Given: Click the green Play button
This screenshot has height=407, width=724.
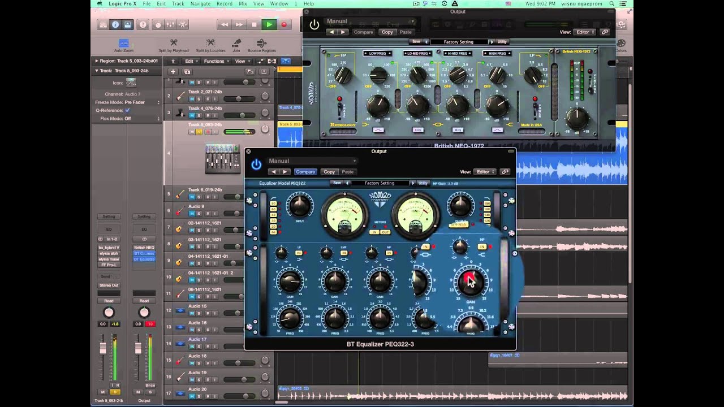Looking at the screenshot, I should pyautogui.click(x=269, y=24).
